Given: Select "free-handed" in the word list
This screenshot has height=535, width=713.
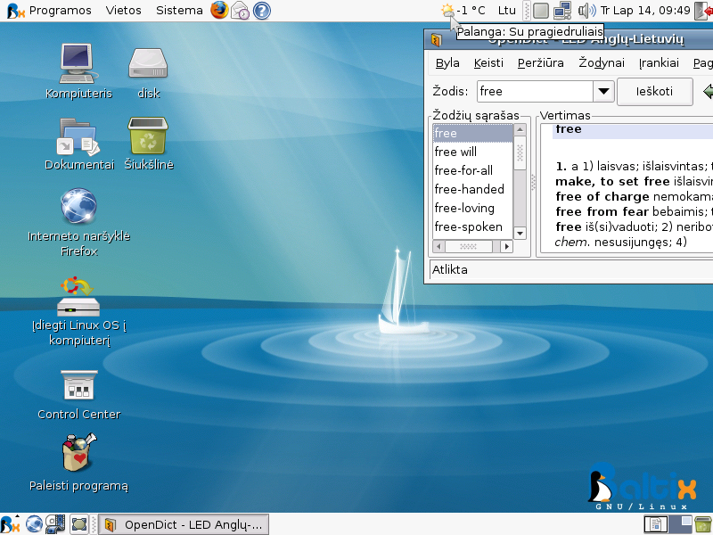Looking at the screenshot, I should [470, 189].
